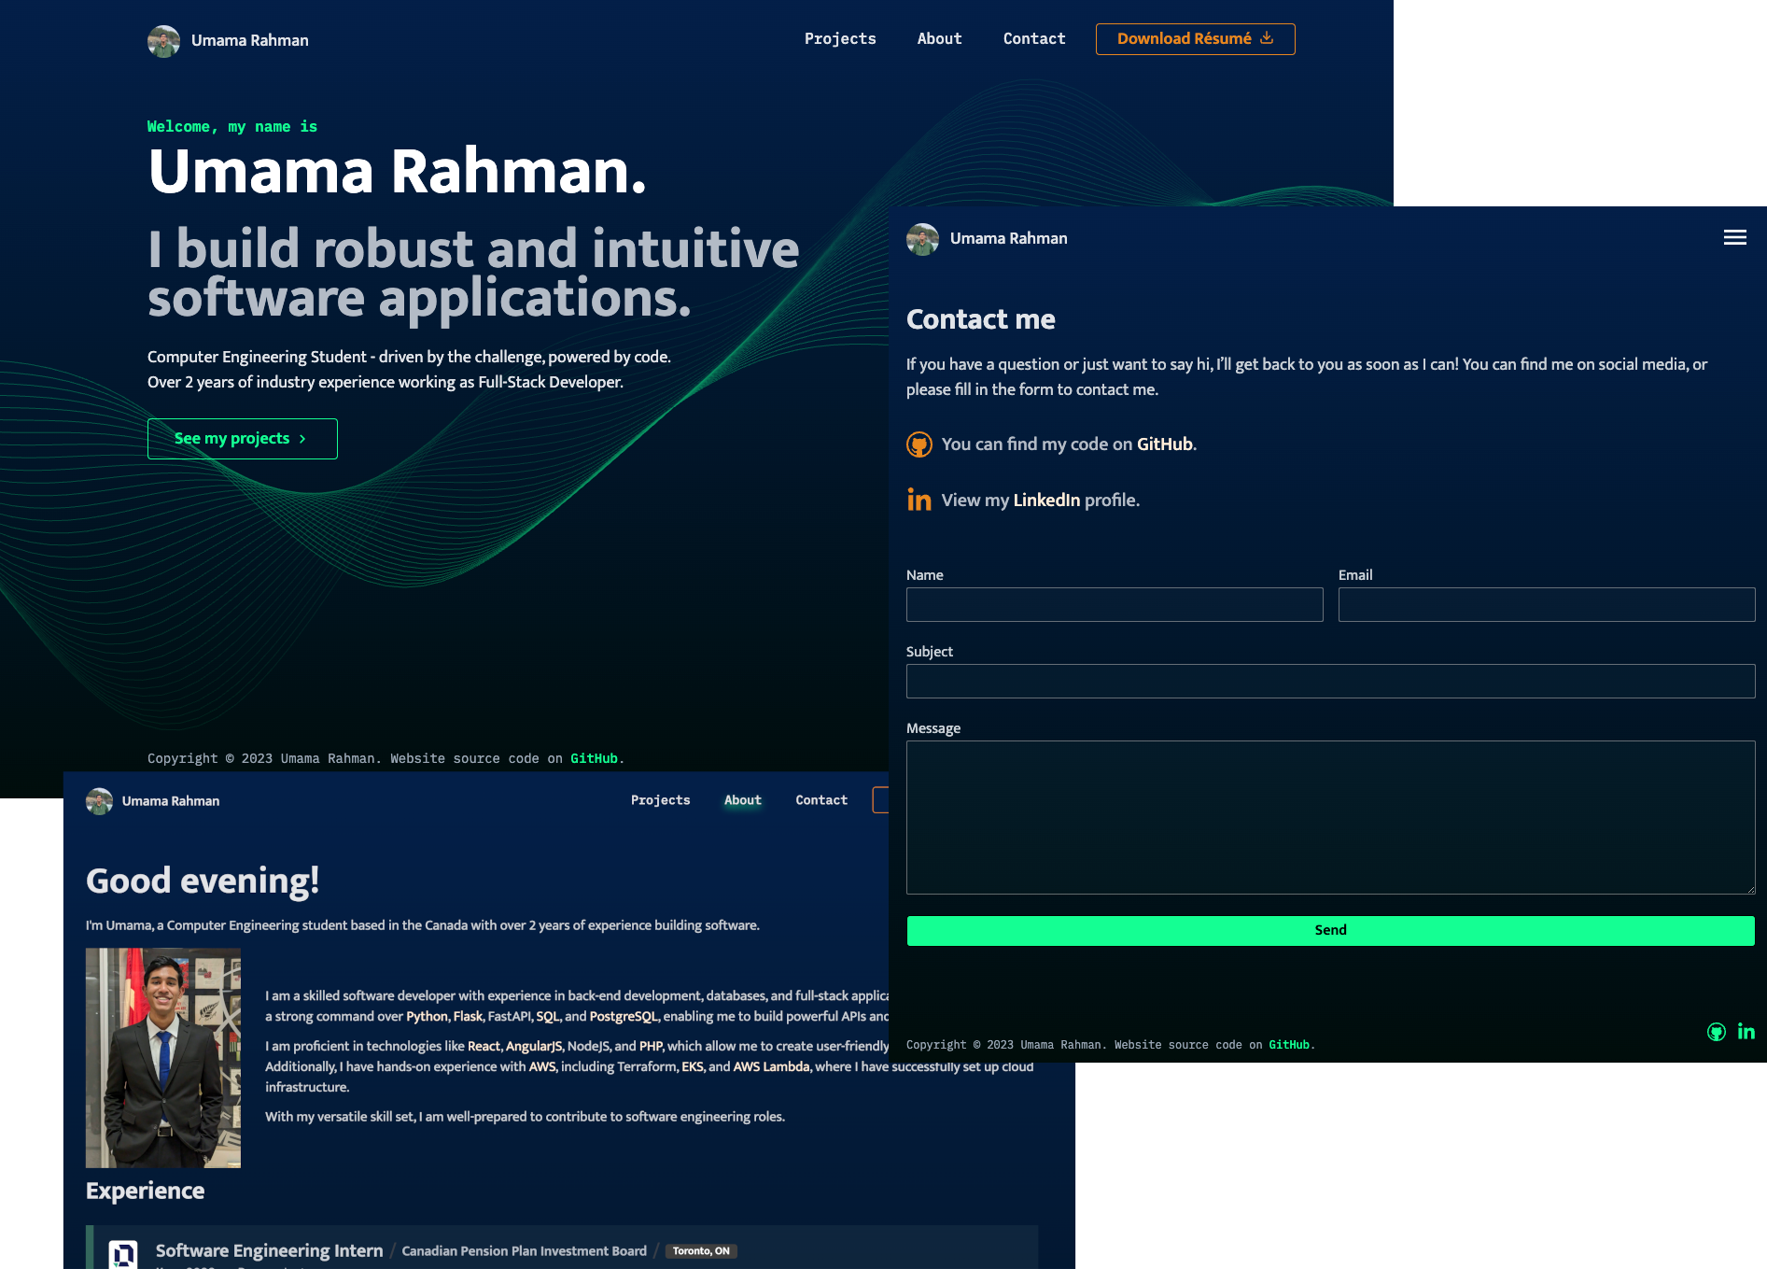Click the Software Engineering Intern experience title
1767x1269 pixels.
coord(269,1250)
